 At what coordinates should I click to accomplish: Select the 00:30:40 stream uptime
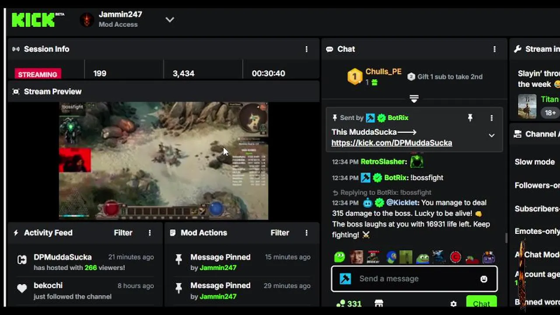coord(268,73)
